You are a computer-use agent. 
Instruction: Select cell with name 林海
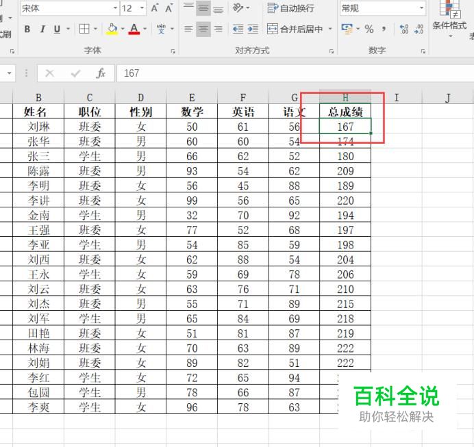(38, 348)
